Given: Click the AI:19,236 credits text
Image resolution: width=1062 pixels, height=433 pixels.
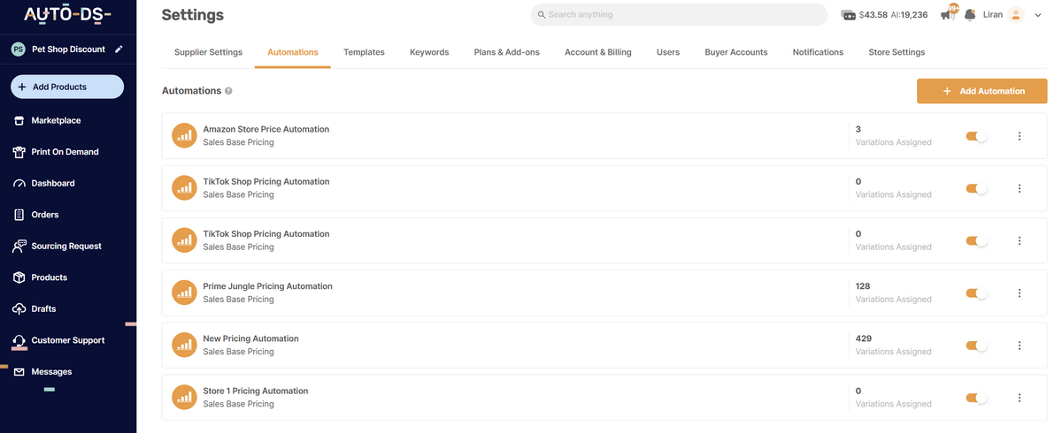Looking at the screenshot, I should pyautogui.click(x=911, y=15).
